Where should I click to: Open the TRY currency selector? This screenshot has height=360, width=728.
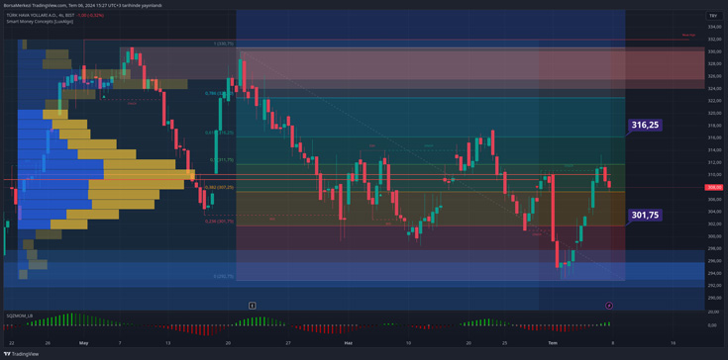point(712,16)
